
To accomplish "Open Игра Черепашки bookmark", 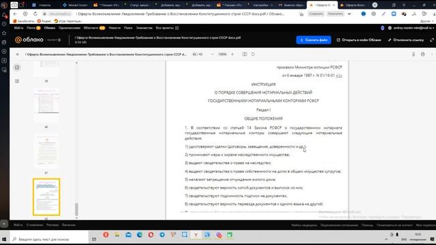I will (68, 21).
